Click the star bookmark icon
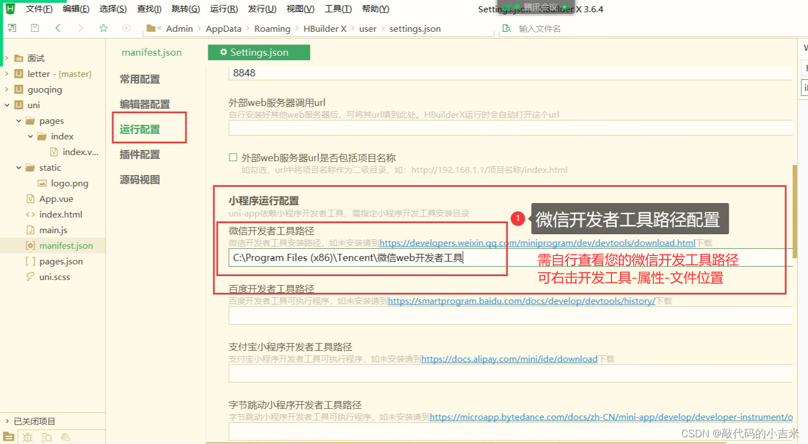Screen dimensions: 808x444 pos(103,28)
